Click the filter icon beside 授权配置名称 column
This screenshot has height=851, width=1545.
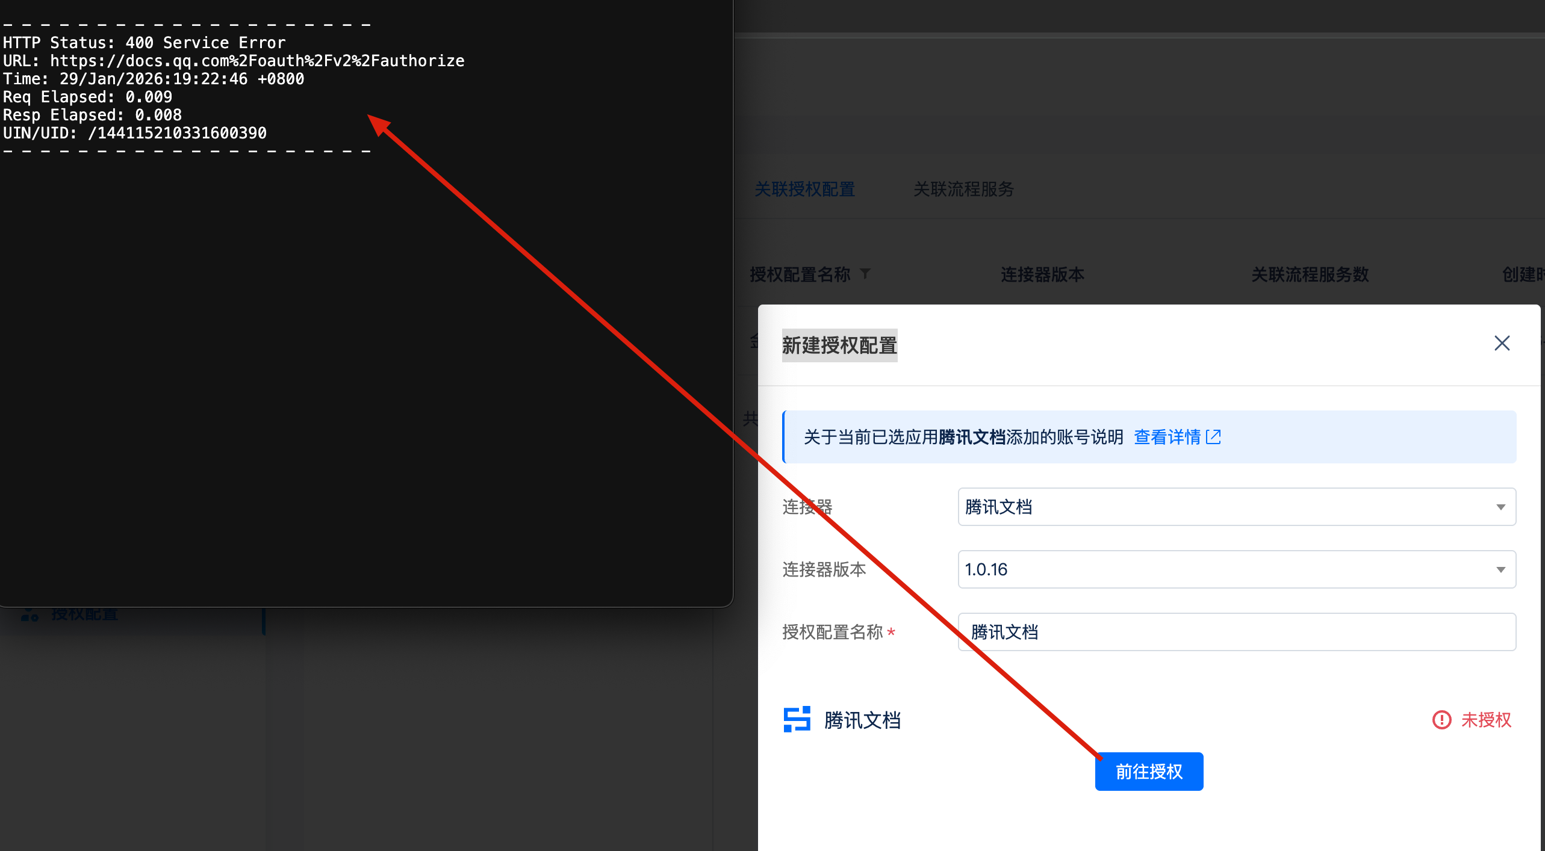pyautogui.click(x=865, y=274)
